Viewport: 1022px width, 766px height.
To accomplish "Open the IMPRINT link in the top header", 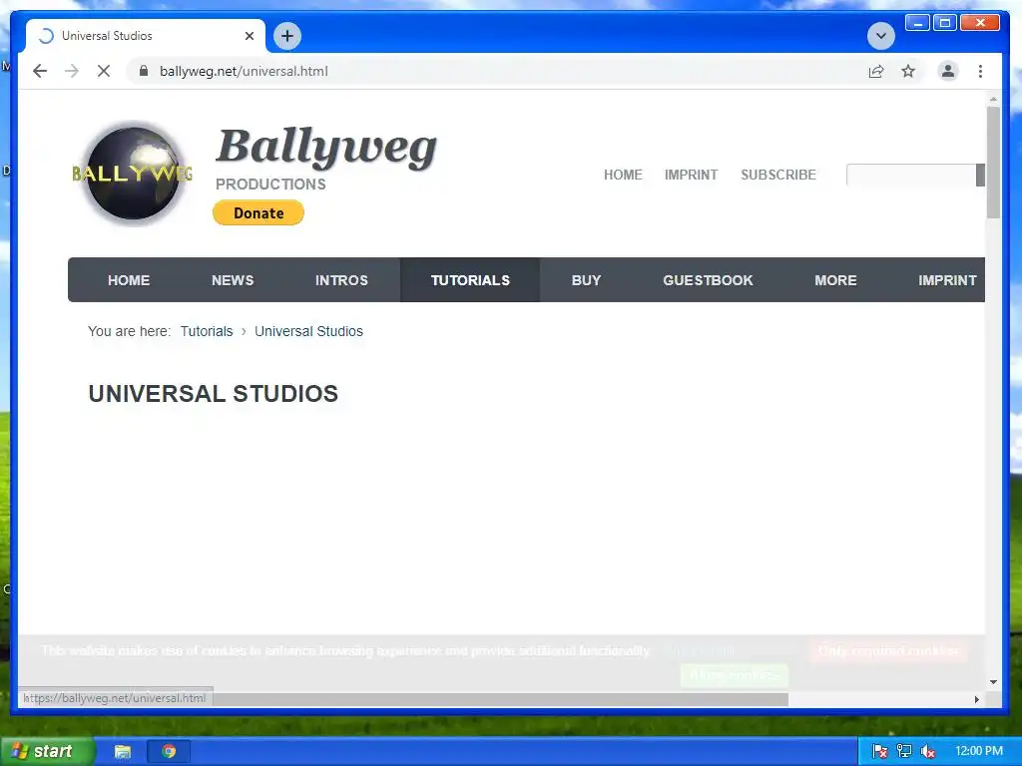I will 691,175.
